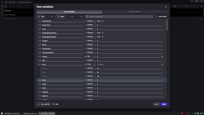
Task: Select the Scene variables tab
Action: (69, 12)
